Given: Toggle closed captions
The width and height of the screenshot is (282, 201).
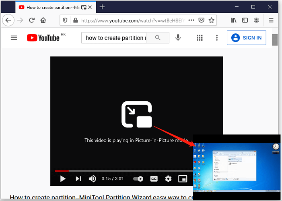Looking at the screenshot, I should pyautogui.click(x=154, y=179).
